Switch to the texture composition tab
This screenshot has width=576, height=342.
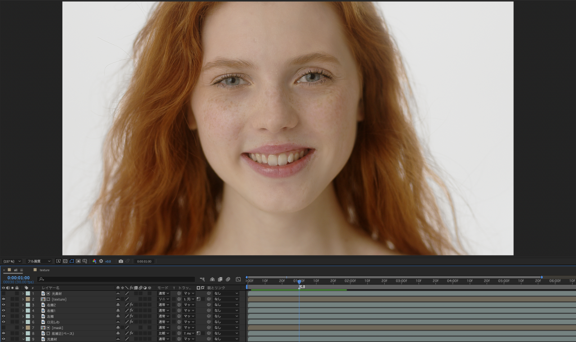(x=44, y=270)
